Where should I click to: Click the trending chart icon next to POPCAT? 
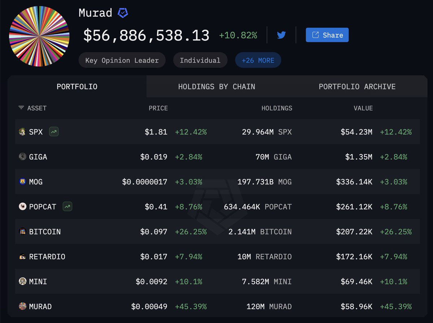(x=68, y=206)
